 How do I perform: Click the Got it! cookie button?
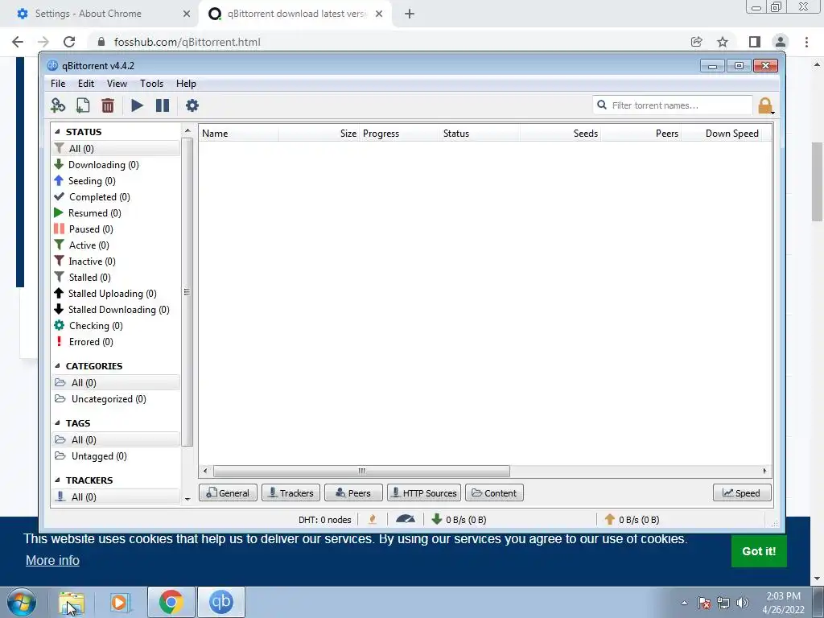pyautogui.click(x=759, y=550)
